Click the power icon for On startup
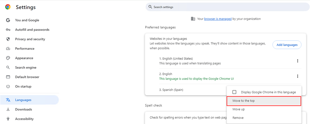This screenshot has width=310, height=124. [8, 86]
